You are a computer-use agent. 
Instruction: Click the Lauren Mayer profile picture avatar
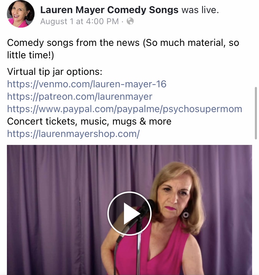pos(21,14)
